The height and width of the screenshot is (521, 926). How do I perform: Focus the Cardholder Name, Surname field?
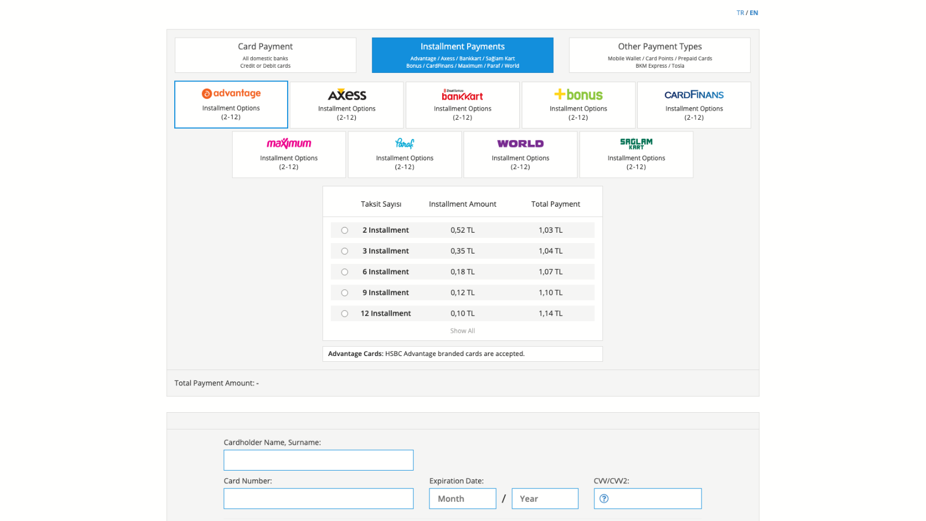pos(318,460)
